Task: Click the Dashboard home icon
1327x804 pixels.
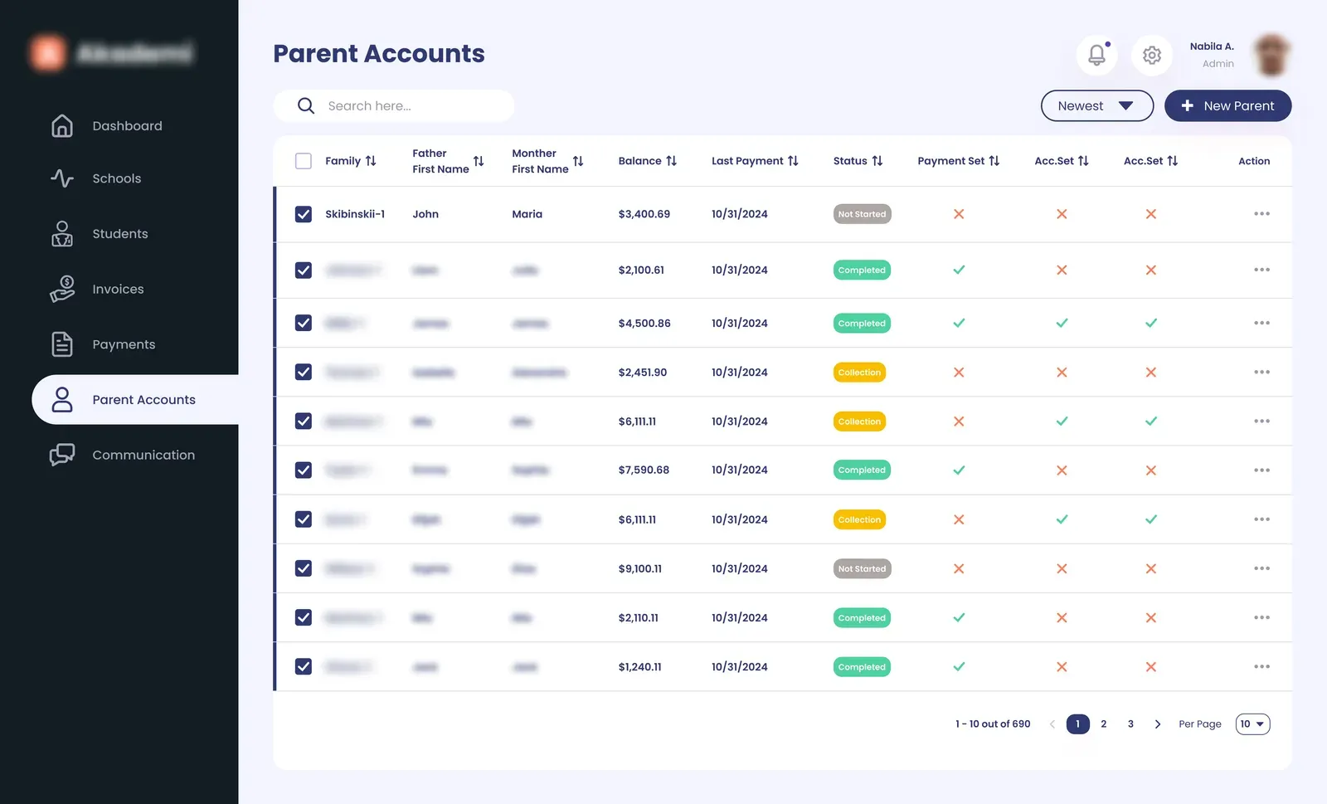Action: pyautogui.click(x=62, y=125)
